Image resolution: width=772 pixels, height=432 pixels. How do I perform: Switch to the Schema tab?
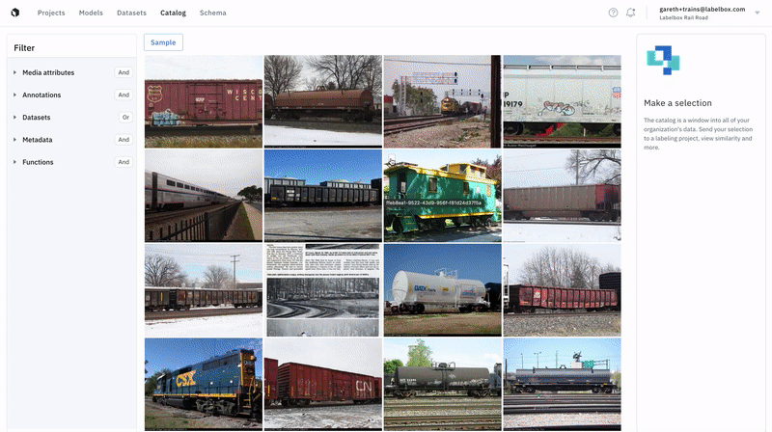[x=212, y=13]
